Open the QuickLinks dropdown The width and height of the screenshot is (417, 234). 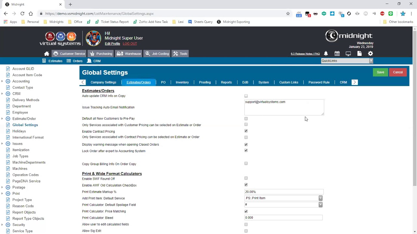[x=347, y=61]
